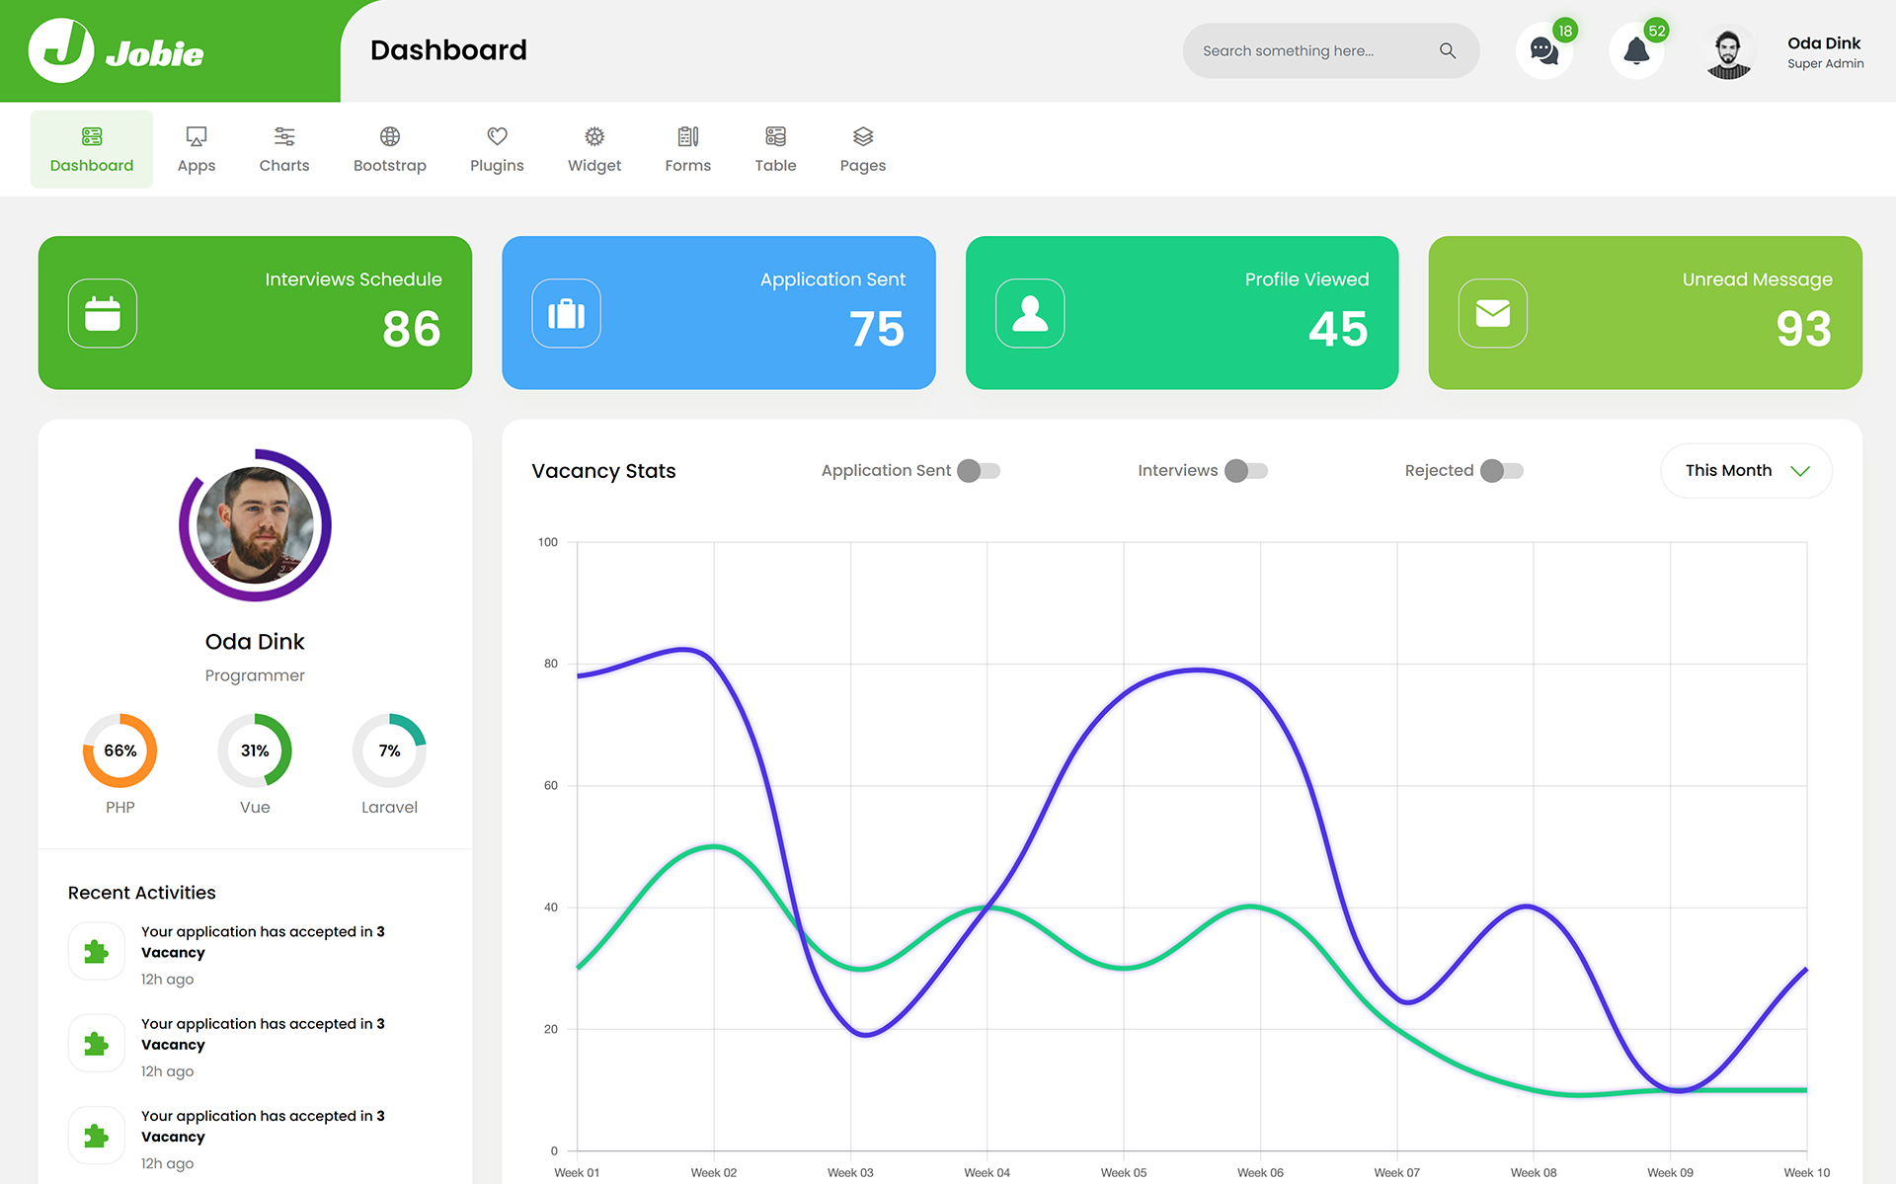This screenshot has height=1184, width=1896.
Task: Toggle the Application Sent switch
Action: [980, 471]
